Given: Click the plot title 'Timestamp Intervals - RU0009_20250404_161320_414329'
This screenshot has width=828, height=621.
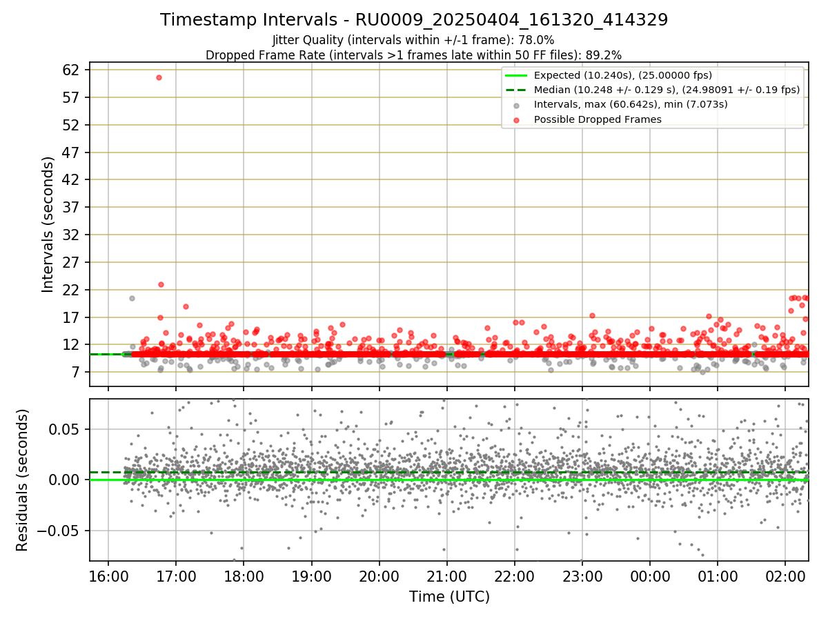Looking at the screenshot, I should pyautogui.click(x=414, y=20).
